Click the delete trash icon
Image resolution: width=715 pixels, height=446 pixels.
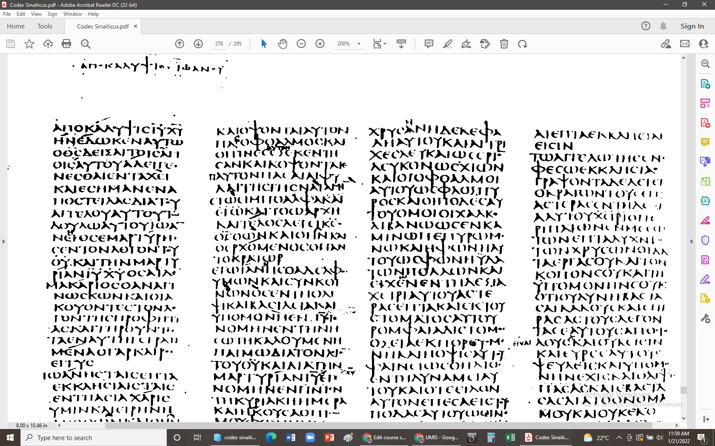click(504, 44)
